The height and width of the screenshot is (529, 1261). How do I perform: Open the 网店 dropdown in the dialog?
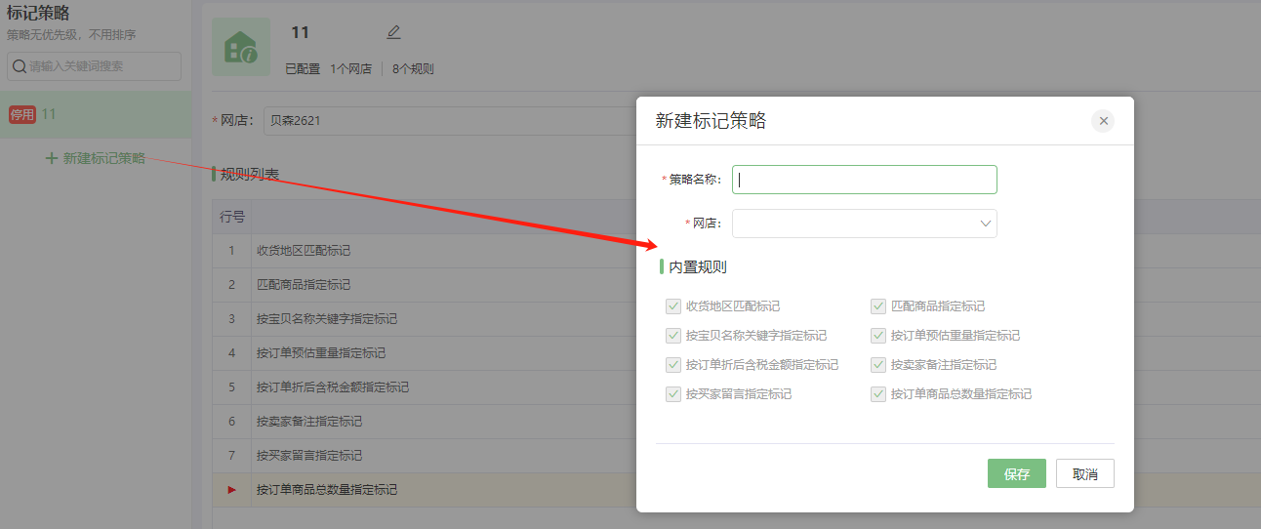(x=865, y=224)
